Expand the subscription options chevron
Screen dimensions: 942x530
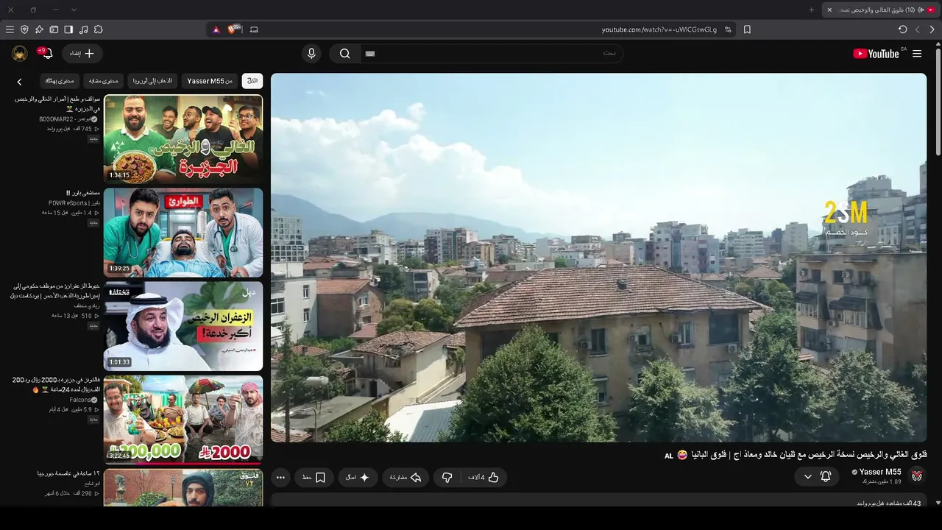(x=807, y=477)
